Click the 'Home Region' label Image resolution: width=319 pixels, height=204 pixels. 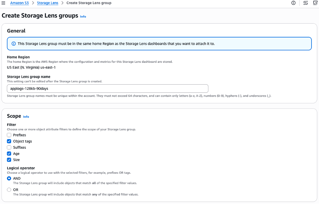click(18, 57)
